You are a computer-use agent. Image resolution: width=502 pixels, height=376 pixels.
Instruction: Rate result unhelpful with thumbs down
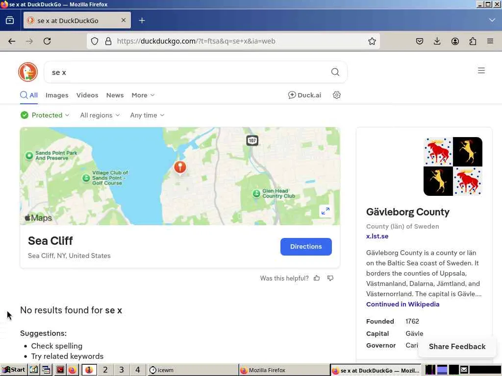pyautogui.click(x=330, y=278)
